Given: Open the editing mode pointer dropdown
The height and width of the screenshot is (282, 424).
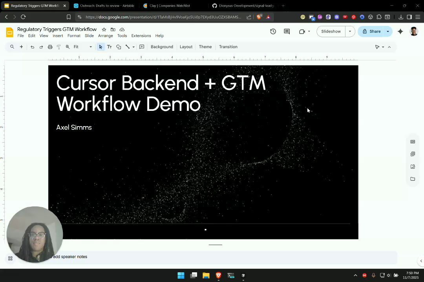Looking at the screenshot, I should click(379, 47).
